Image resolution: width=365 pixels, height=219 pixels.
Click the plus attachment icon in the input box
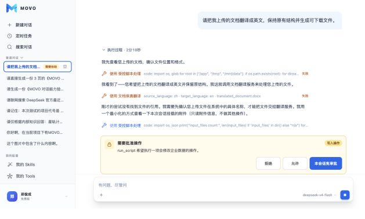[x=101, y=195]
